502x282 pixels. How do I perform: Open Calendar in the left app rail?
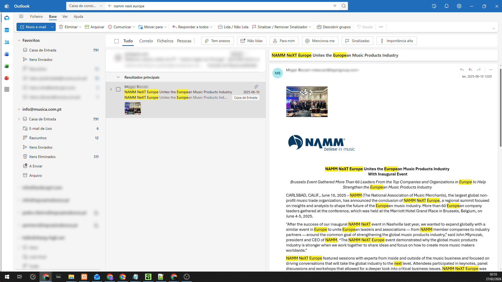point(7,30)
